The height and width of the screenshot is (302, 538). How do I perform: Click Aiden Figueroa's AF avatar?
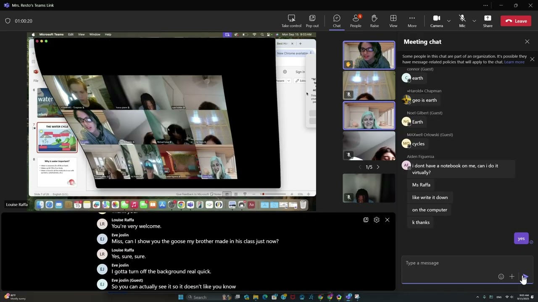[406, 165]
